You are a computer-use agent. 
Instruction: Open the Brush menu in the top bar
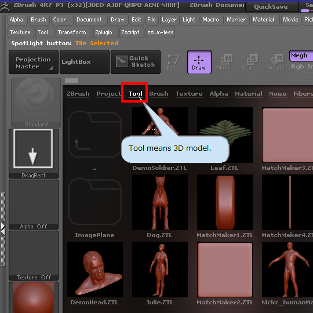click(x=39, y=20)
